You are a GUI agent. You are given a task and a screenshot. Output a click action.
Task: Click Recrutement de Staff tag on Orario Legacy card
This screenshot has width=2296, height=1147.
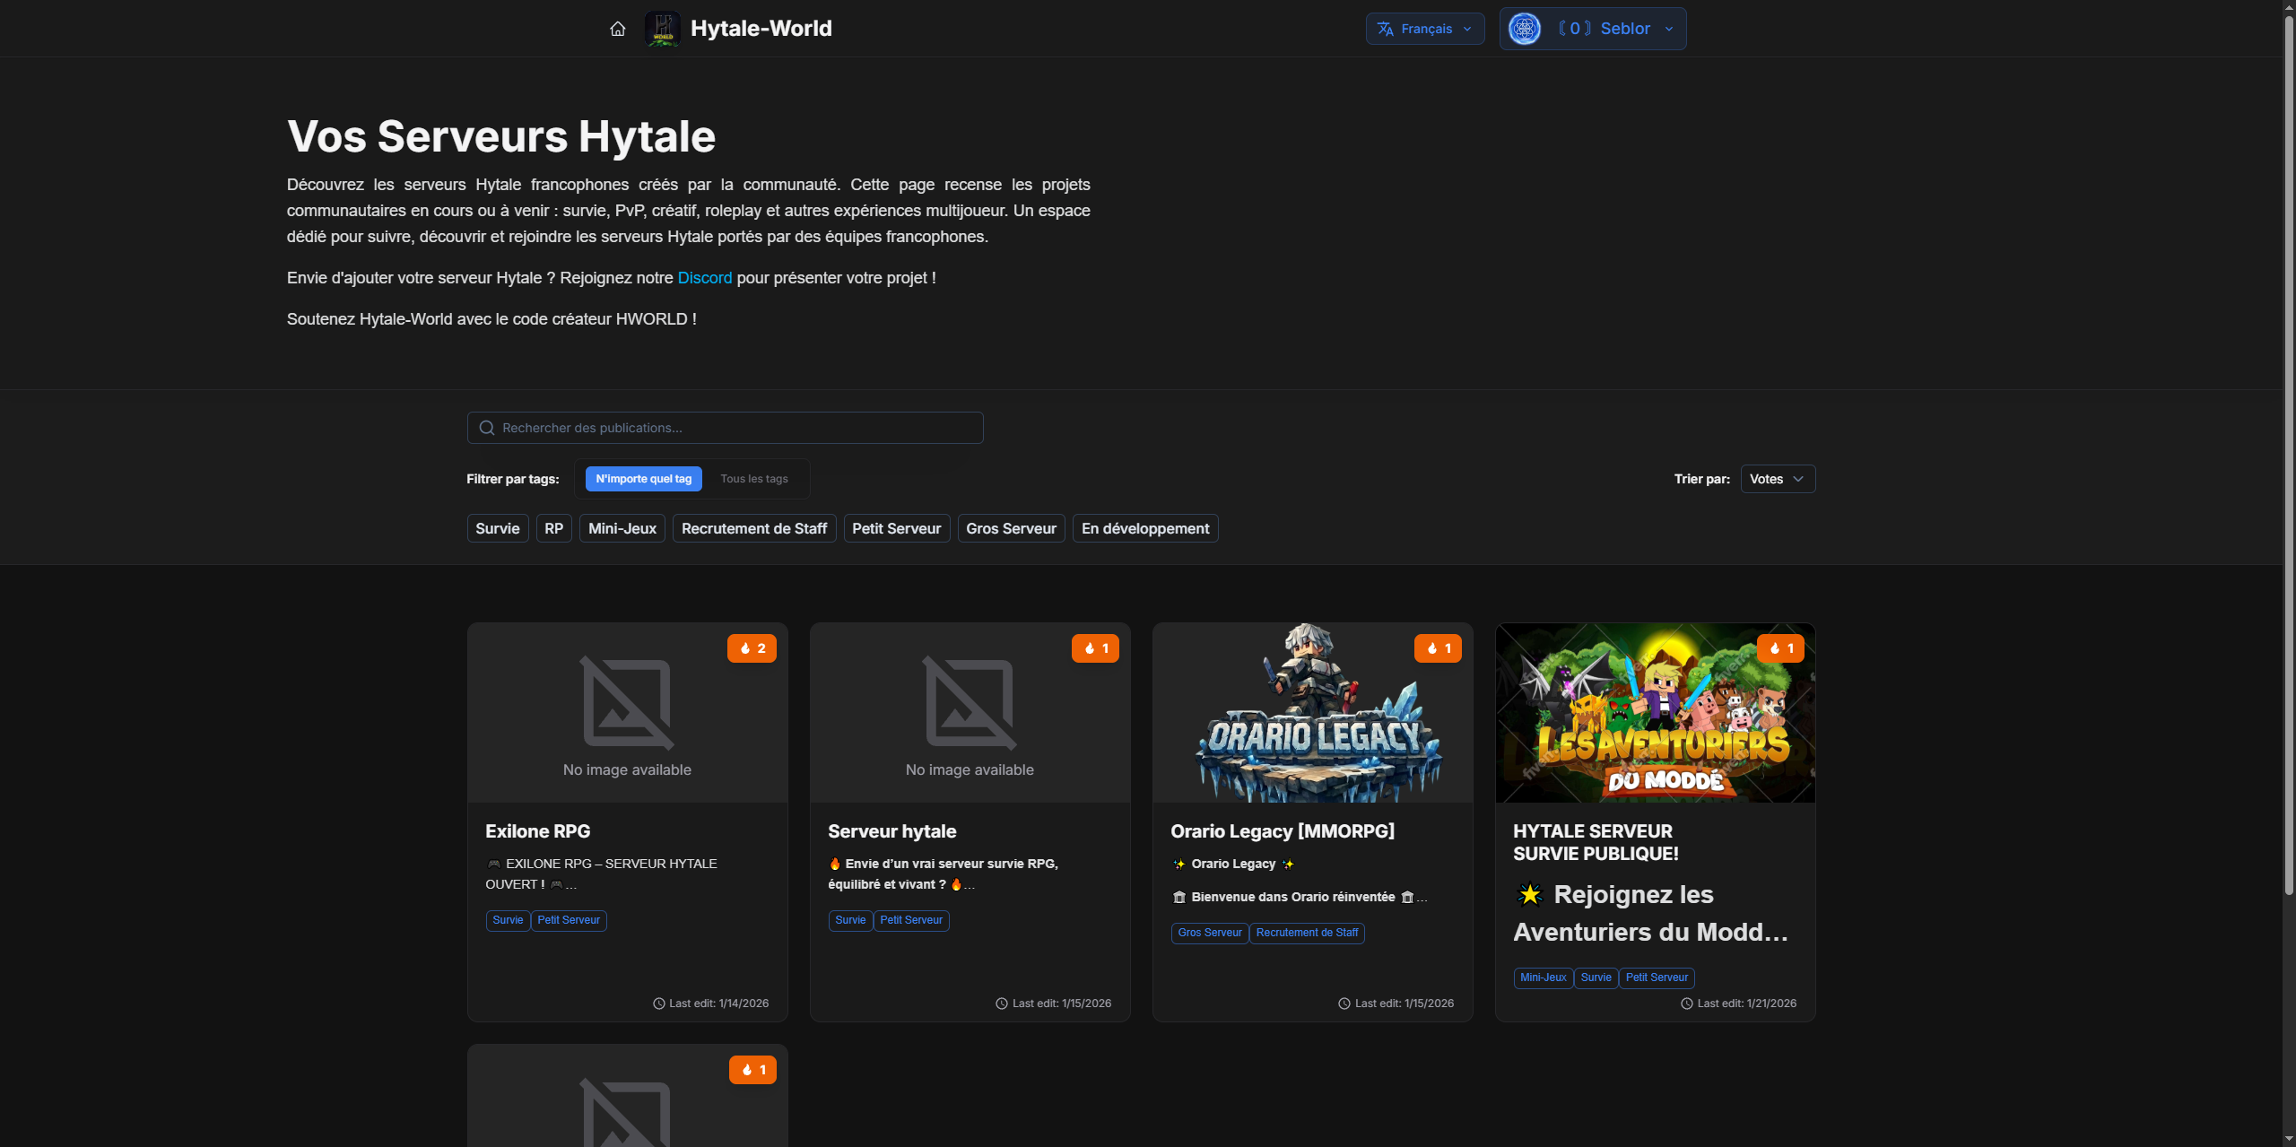tap(1307, 933)
